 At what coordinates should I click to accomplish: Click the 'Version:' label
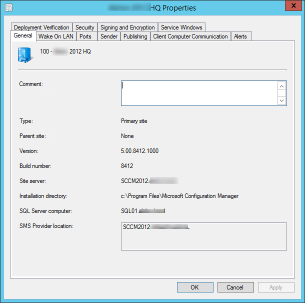(29, 151)
